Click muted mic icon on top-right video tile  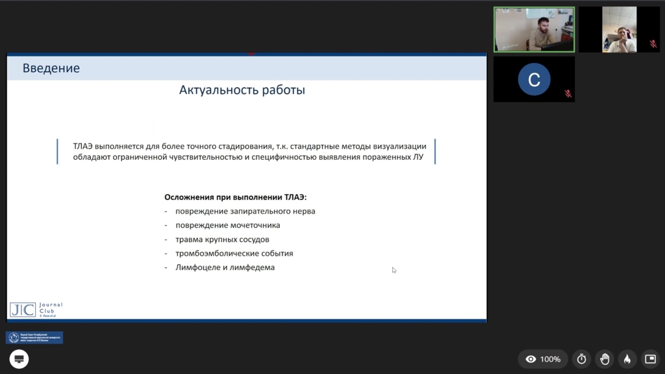coord(653,44)
